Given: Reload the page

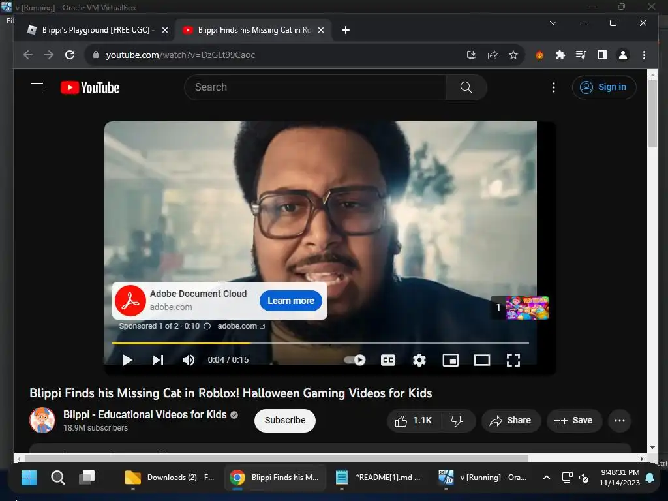Looking at the screenshot, I should click(x=70, y=55).
